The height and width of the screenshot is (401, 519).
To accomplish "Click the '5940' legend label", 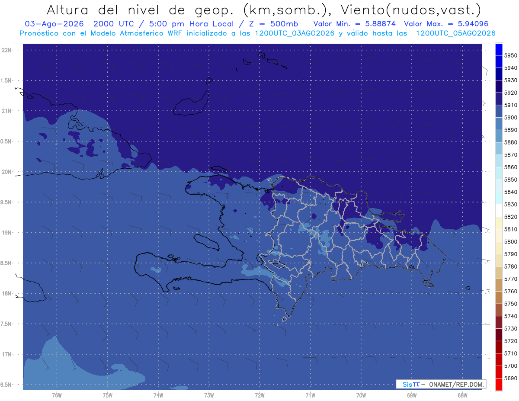I will [x=510, y=68].
